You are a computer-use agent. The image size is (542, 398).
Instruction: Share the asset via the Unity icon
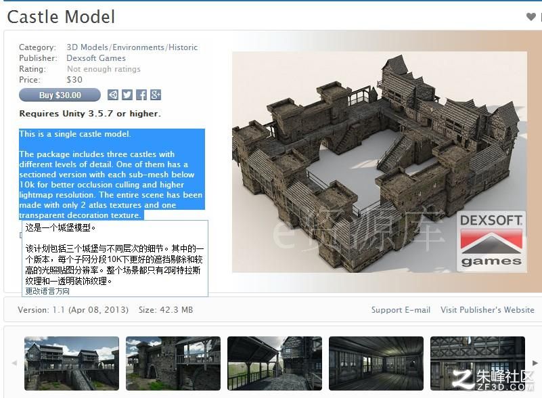(x=113, y=95)
